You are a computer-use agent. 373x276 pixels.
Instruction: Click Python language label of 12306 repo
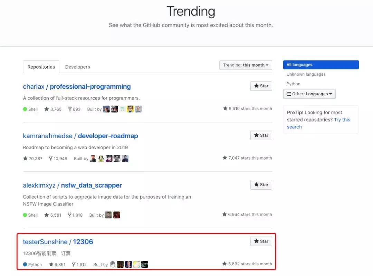32,264
